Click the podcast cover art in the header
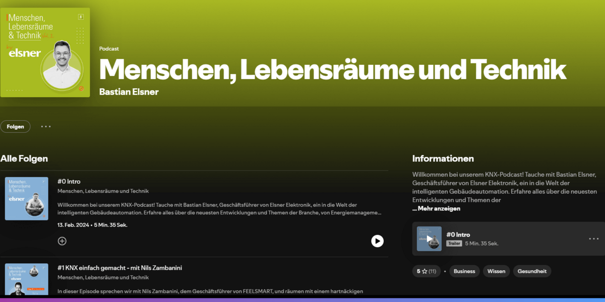This screenshot has width=605, height=302. [45, 52]
